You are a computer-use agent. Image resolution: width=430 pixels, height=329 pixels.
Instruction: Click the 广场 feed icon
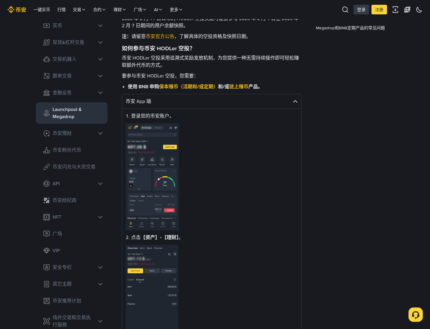point(47,234)
